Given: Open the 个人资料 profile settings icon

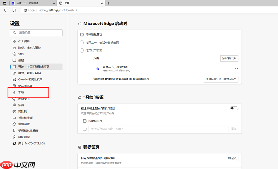Looking at the screenshot, I should click(x=15, y=42).
